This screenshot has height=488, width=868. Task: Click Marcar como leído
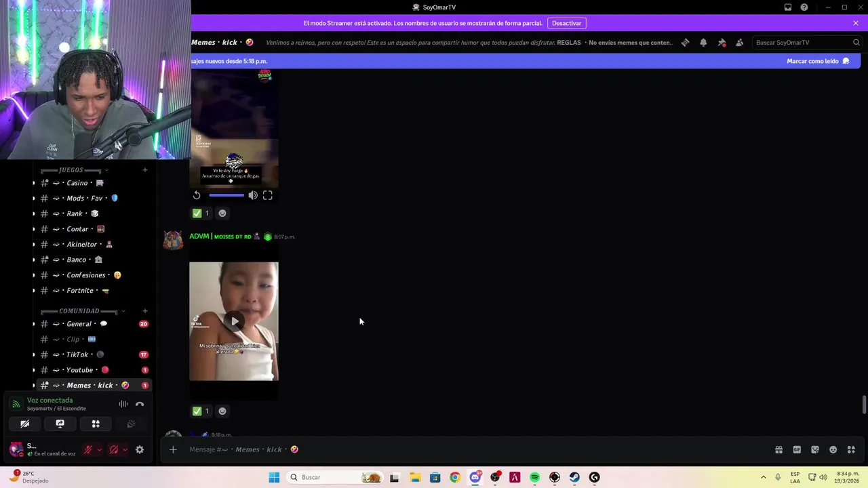(818, 61)
